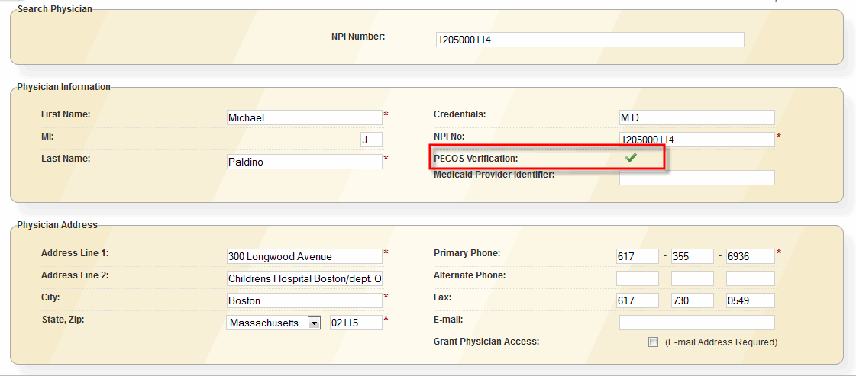Image resolution: width=856 pixels, height=376 pixels.
Task: Focus the empty Medicaid Provider Identifier field
Action: click(696, 178)
